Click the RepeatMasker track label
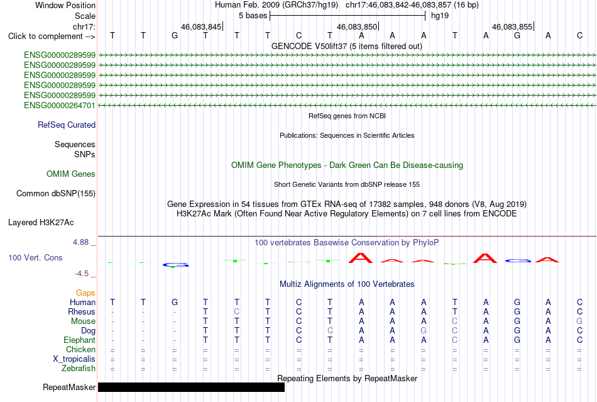This screenshot has width=597, height=402. (x=69, y=388)
